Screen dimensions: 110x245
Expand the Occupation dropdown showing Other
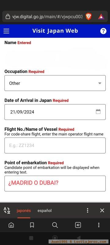[55, 83]
